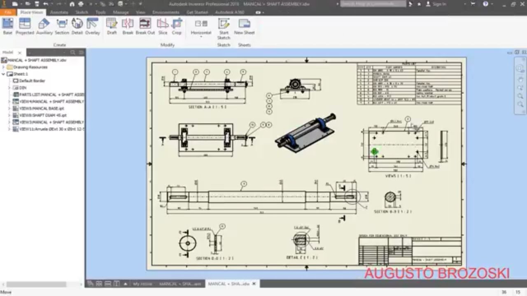Select the Break tool
Viewport: 527px width, 296px height.
click(128, 26)
